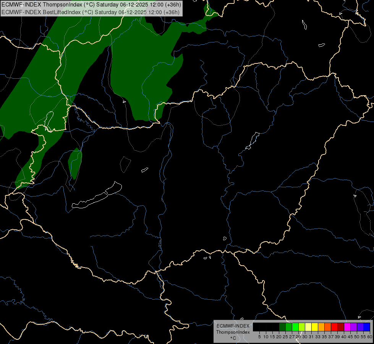374x344 pixels.
Task: Click the narrow lake outline inside western green area
Action: 49,121
